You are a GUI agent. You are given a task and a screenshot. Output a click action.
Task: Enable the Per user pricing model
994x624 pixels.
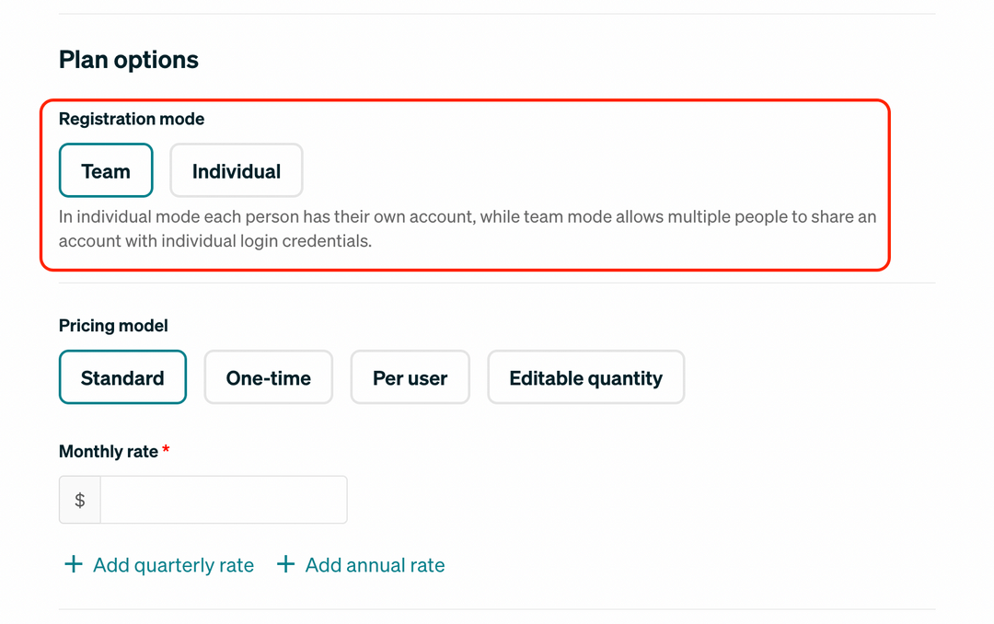coord(410,377)
